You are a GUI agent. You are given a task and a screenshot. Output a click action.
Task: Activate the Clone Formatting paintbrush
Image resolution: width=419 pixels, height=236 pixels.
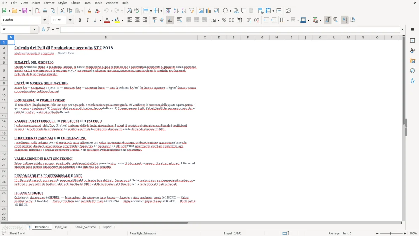[x=89, y=11]
